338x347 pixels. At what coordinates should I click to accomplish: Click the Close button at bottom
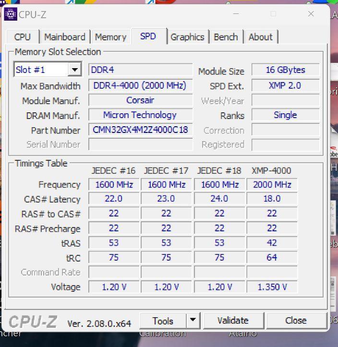click(296, 321)
